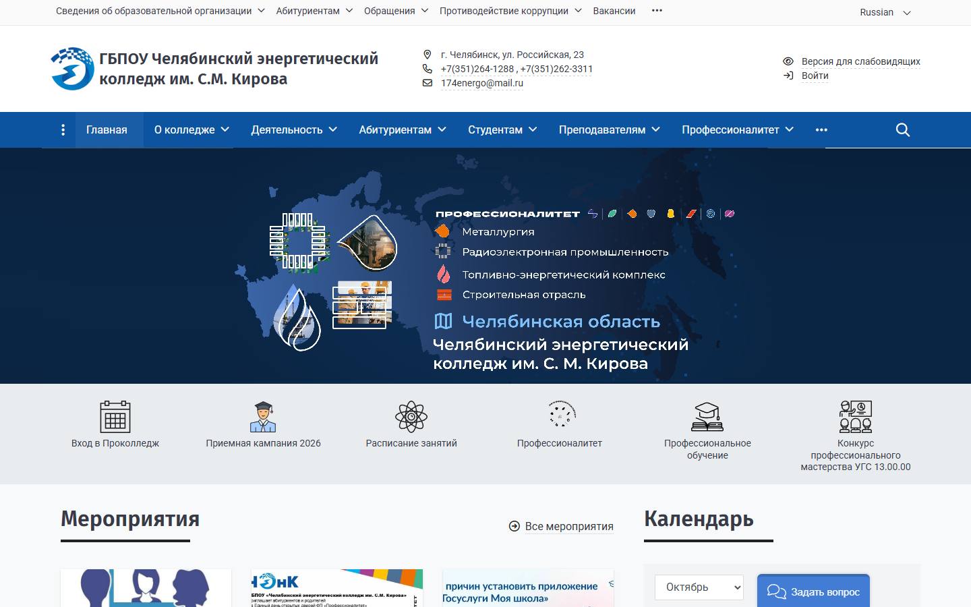Open the Профессиональное обучение book icon
The image size is (971, 607).
(x=707, y=416)
